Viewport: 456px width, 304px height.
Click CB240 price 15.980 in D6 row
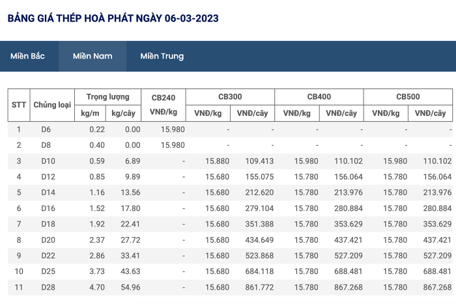coord(173,130)
